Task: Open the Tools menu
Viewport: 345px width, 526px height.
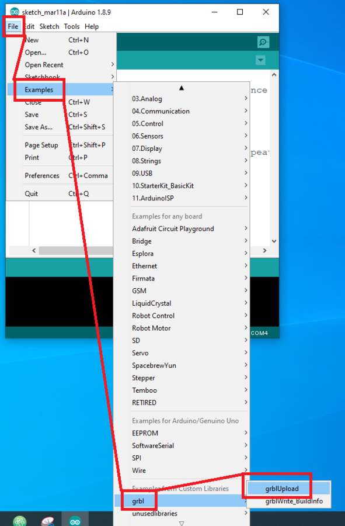Action: click(72, 26)
